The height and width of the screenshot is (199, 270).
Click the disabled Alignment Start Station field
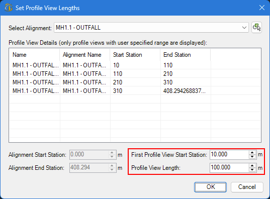93,155
